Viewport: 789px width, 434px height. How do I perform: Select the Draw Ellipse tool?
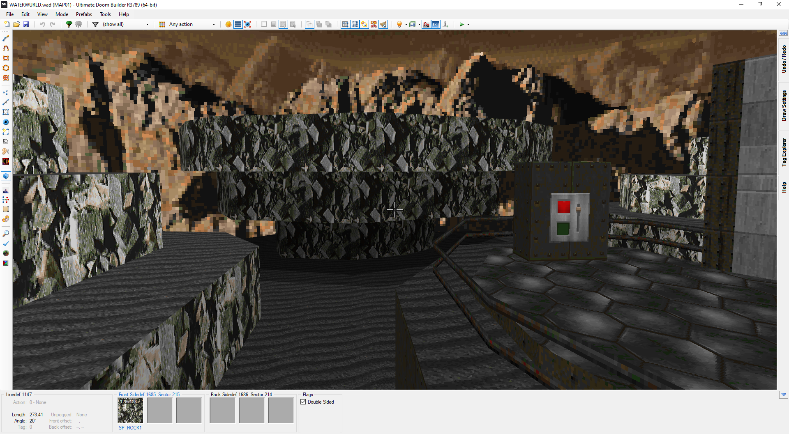[x=6, y=68]
